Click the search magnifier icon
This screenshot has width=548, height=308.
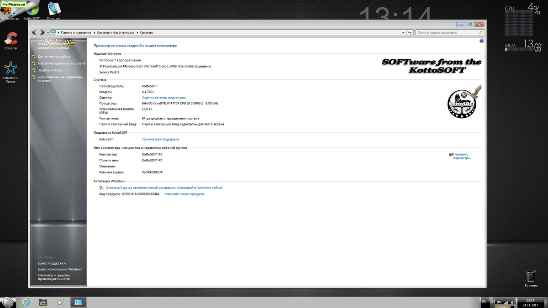coord(481,33)
